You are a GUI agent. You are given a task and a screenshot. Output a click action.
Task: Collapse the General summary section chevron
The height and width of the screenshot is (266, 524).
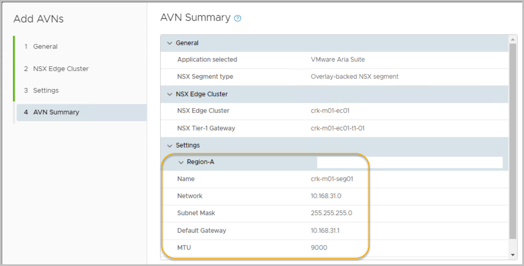pos(170,43)
